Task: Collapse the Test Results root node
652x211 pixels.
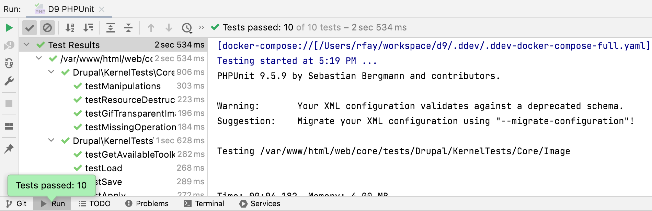Action: point(26,45)
